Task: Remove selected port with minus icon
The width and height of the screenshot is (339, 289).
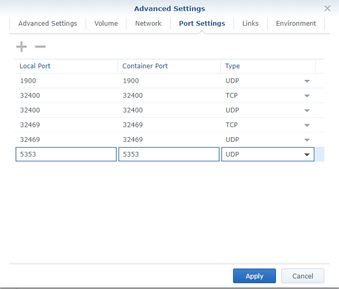Action: [40, 47]
